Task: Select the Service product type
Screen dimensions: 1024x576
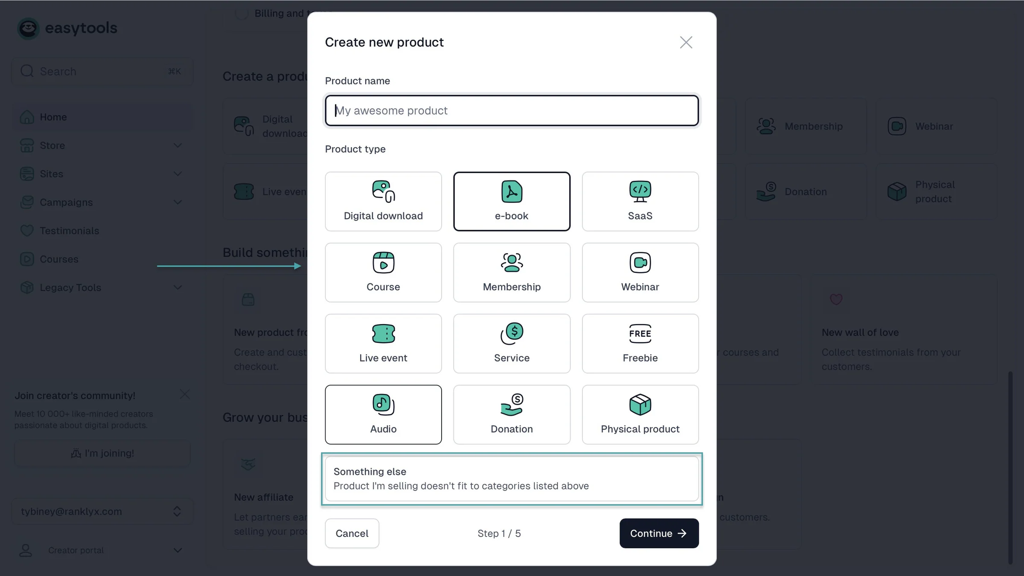Action: pos(512,344)
